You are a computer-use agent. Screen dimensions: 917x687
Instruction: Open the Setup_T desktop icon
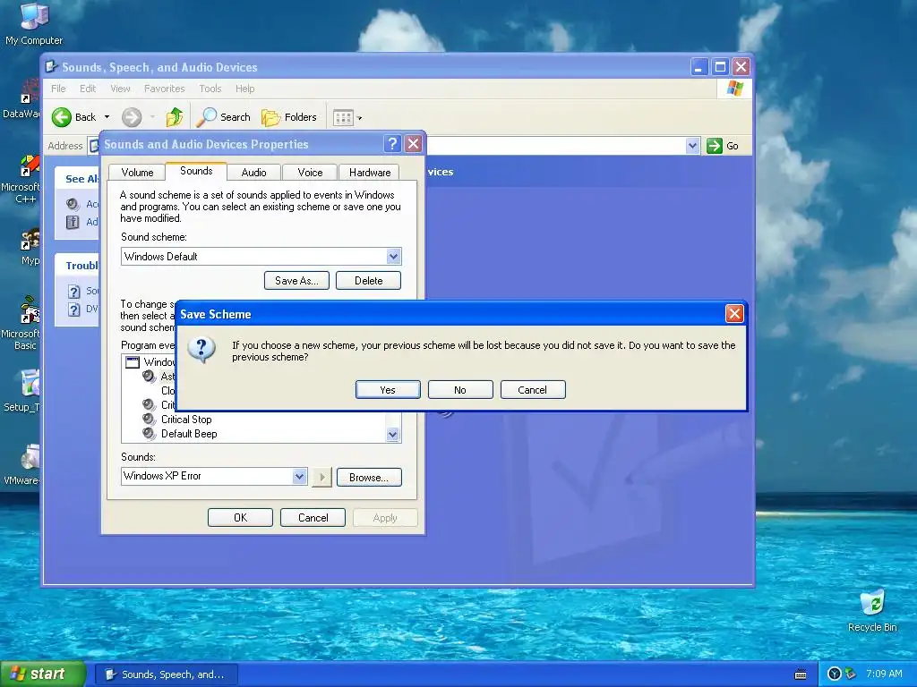point(22,390)
